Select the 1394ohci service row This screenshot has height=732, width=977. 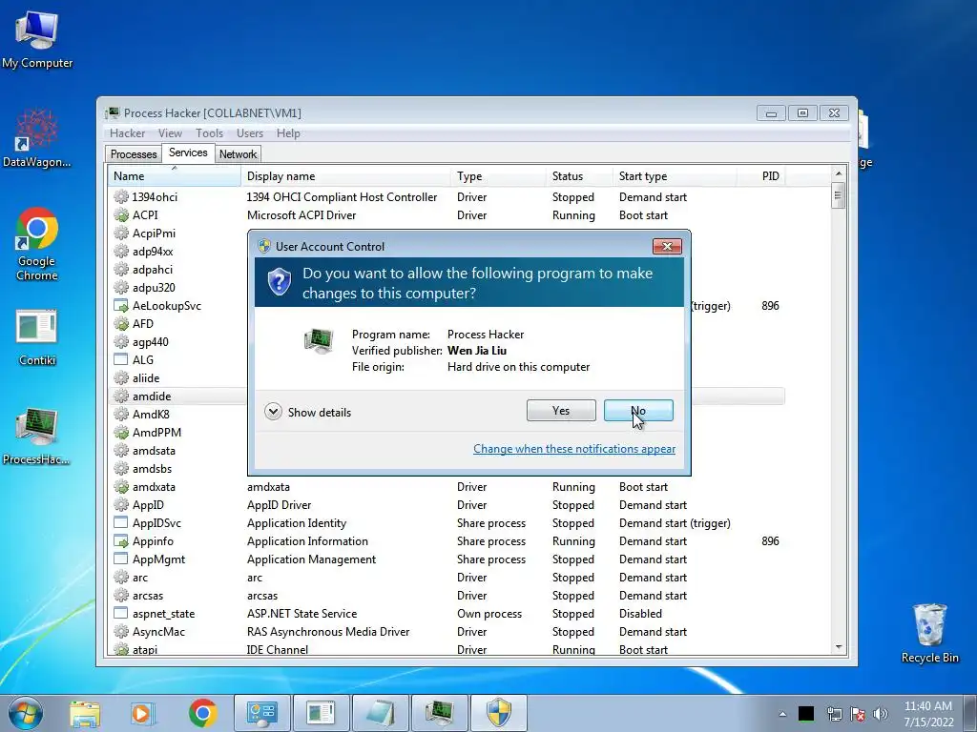coord(447,197)
